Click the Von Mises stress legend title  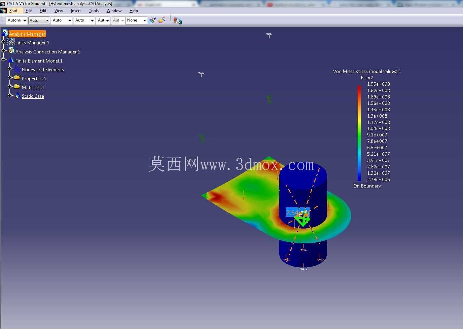[367, 71]
